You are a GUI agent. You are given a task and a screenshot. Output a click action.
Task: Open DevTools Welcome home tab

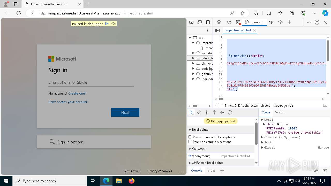(219, 22)
